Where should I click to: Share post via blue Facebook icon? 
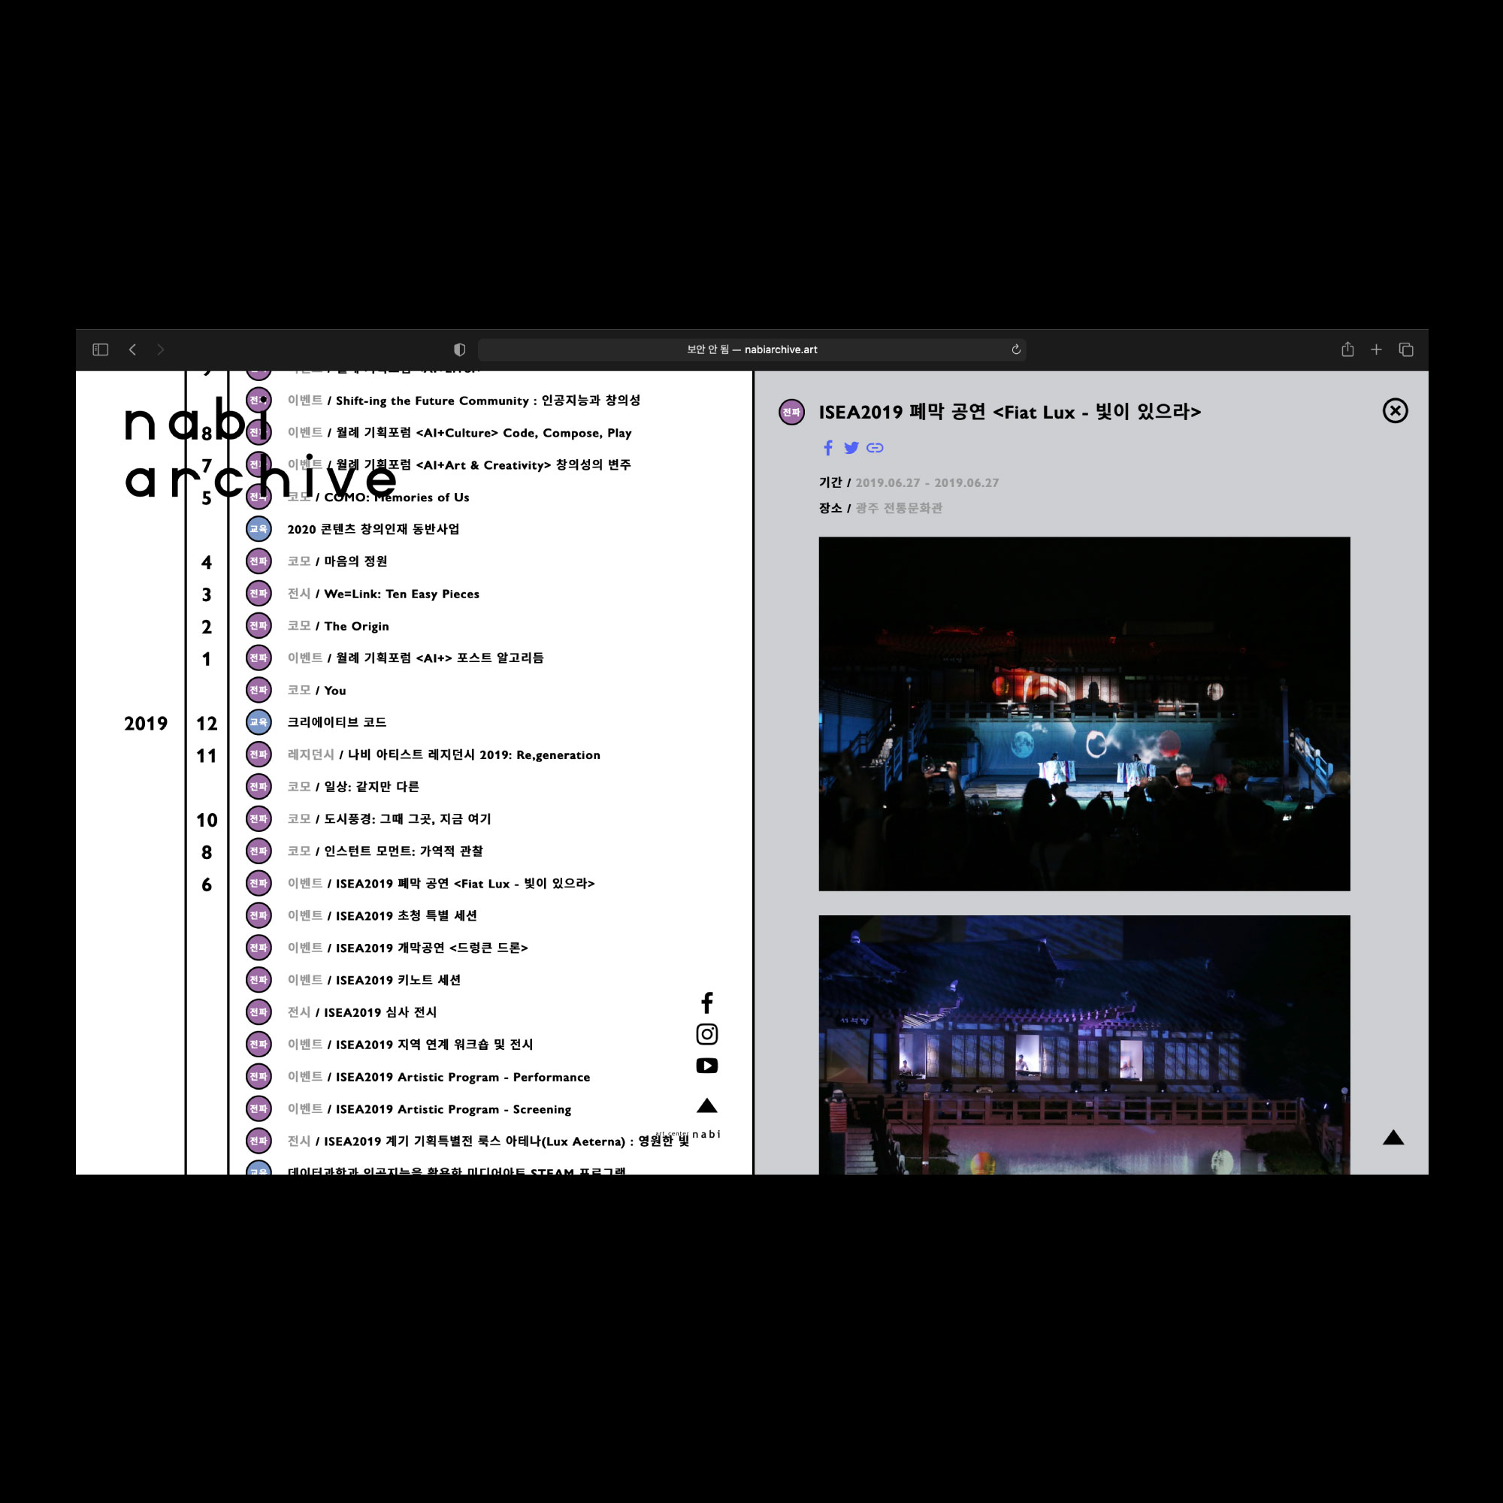[x=827, y=447]
